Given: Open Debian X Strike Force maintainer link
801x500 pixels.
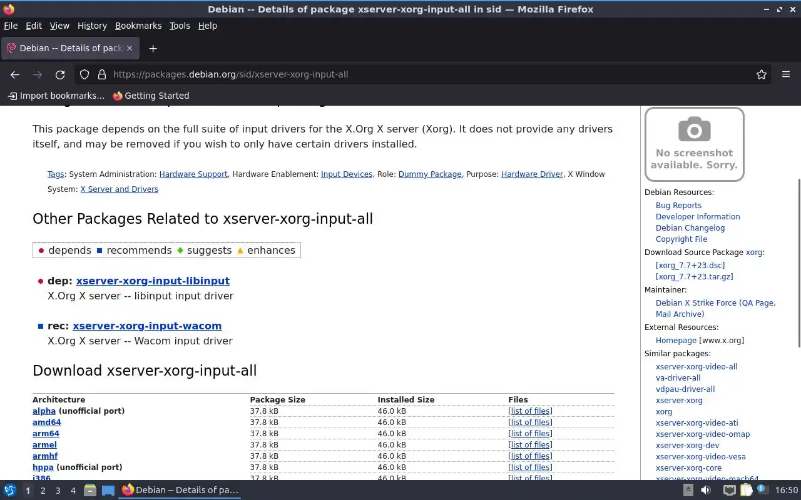Looking at the screenshot, I should (696, 303).
